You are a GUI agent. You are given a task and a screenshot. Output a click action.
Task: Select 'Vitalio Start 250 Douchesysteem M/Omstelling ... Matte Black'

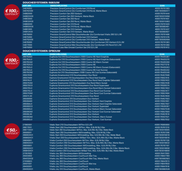click(85, 135)
